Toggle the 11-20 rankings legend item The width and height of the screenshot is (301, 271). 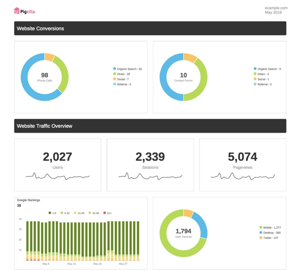tap(79, 213)
